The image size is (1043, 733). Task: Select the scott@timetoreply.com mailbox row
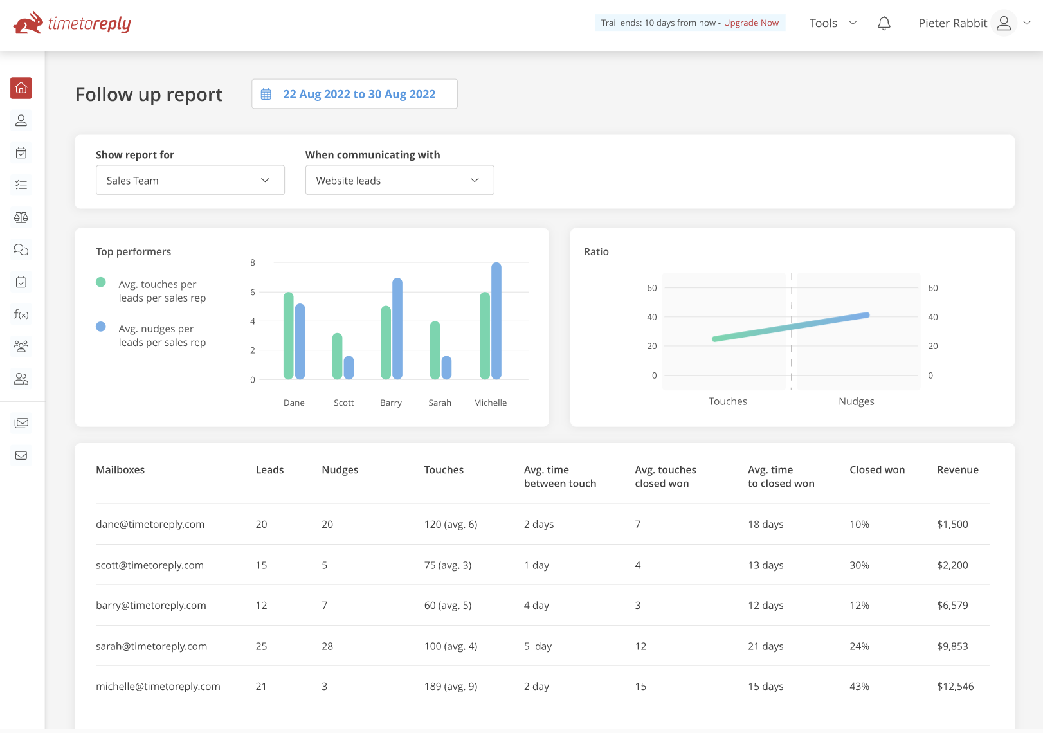tap(543, 565)
